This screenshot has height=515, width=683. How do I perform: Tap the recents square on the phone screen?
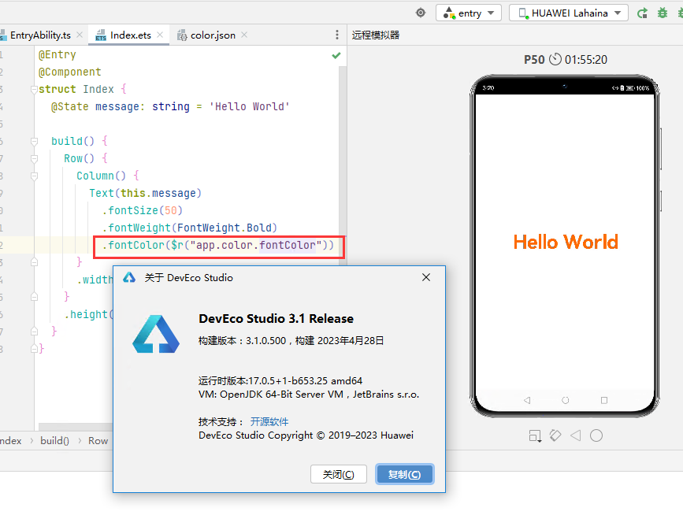pyautogui.click(x=604, y=400)
